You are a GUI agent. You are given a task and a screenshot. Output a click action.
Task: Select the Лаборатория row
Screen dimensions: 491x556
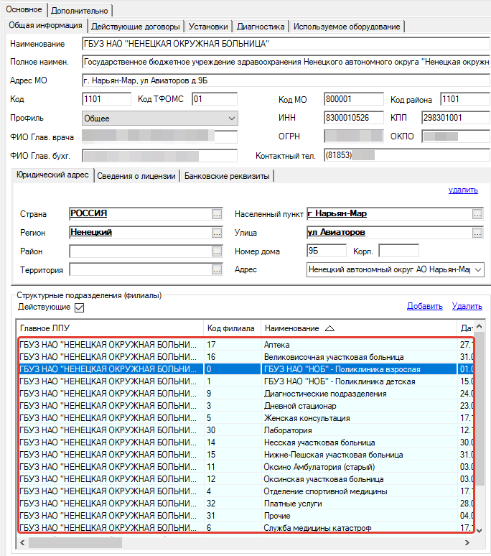click(x=245, y=430)
